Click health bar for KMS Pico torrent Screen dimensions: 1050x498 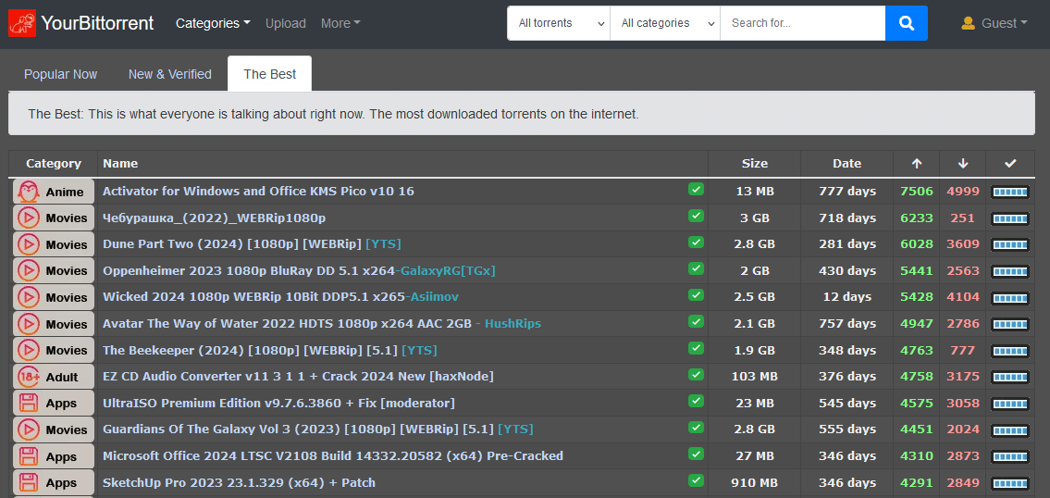(1010, 193)
